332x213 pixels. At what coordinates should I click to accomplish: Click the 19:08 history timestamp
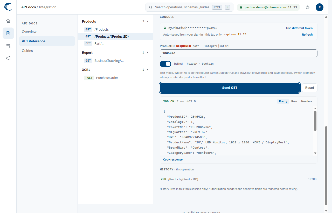tap(312, 179)
